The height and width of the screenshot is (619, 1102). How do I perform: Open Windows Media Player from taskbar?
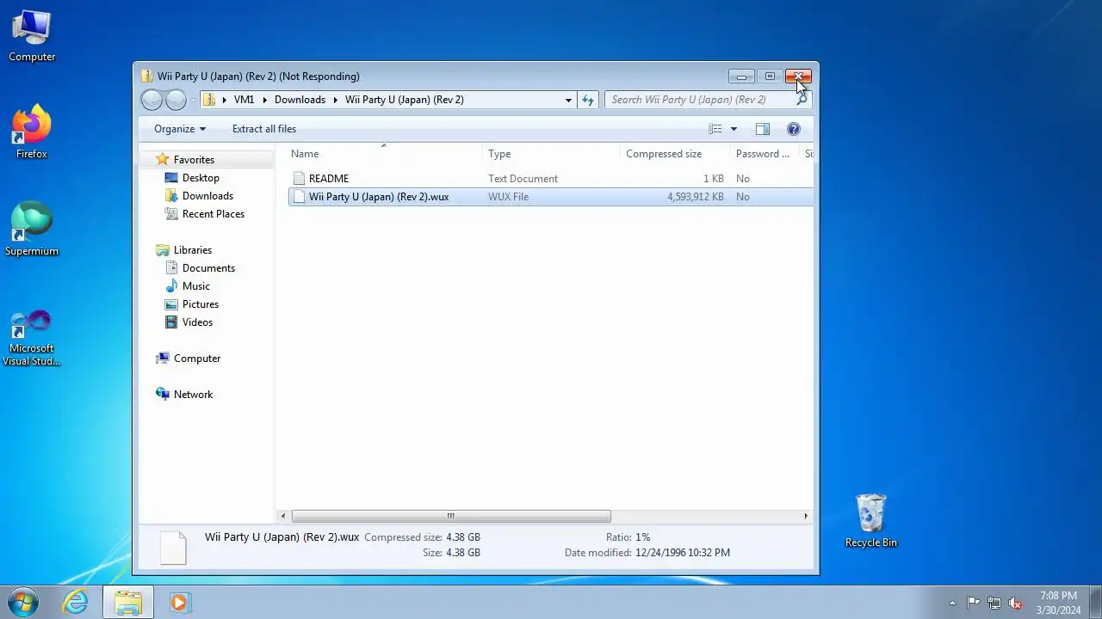pyautogui.click(x=179, y=602)
